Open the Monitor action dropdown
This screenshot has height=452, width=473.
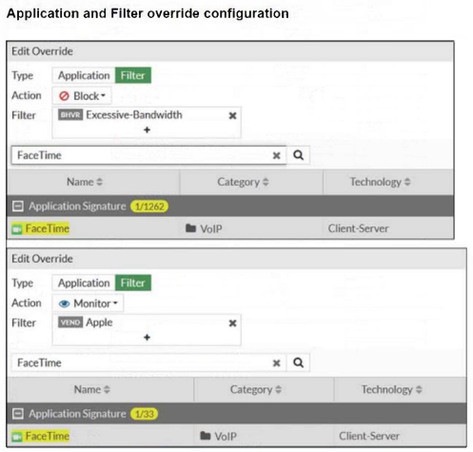click(88, 304)
